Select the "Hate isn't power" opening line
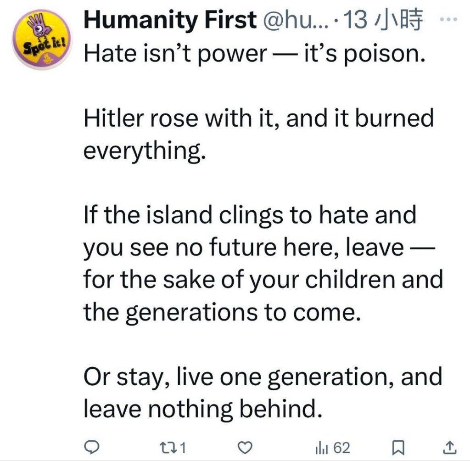Screen dimensions: 470x461 [254, 53]
